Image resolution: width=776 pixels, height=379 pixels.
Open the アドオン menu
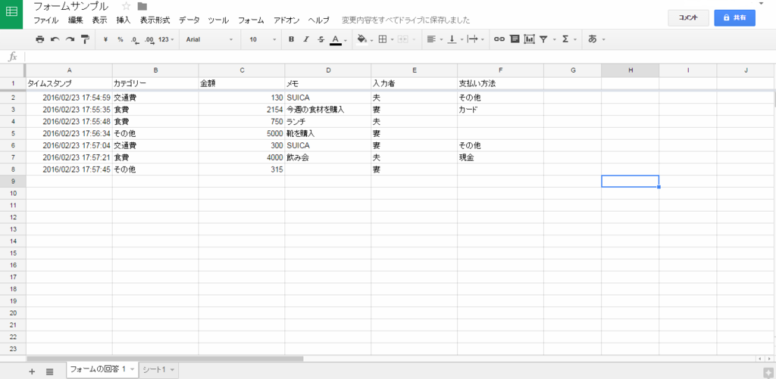pos(286,20)
